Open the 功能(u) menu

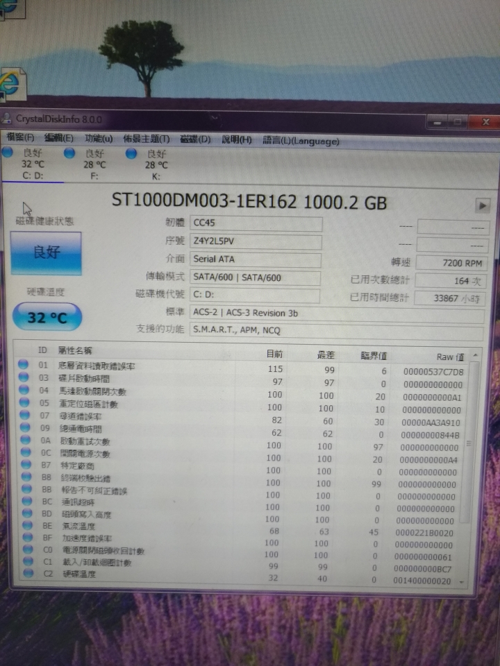click(x=99, y=139)
